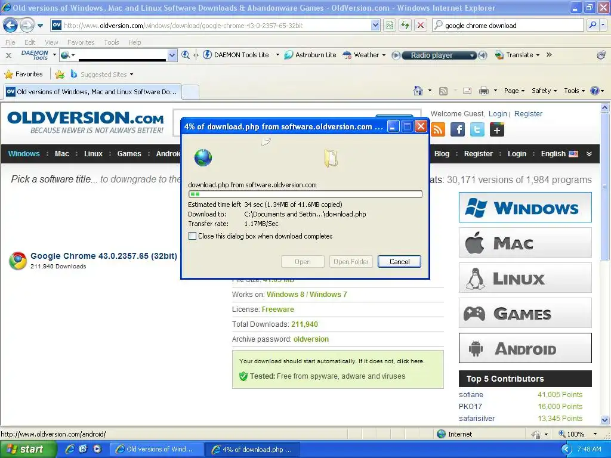Screen dimensions: 611x458
Task: Close the DAEMON Tools toolbar X
Action: click(x=8, y=55)
